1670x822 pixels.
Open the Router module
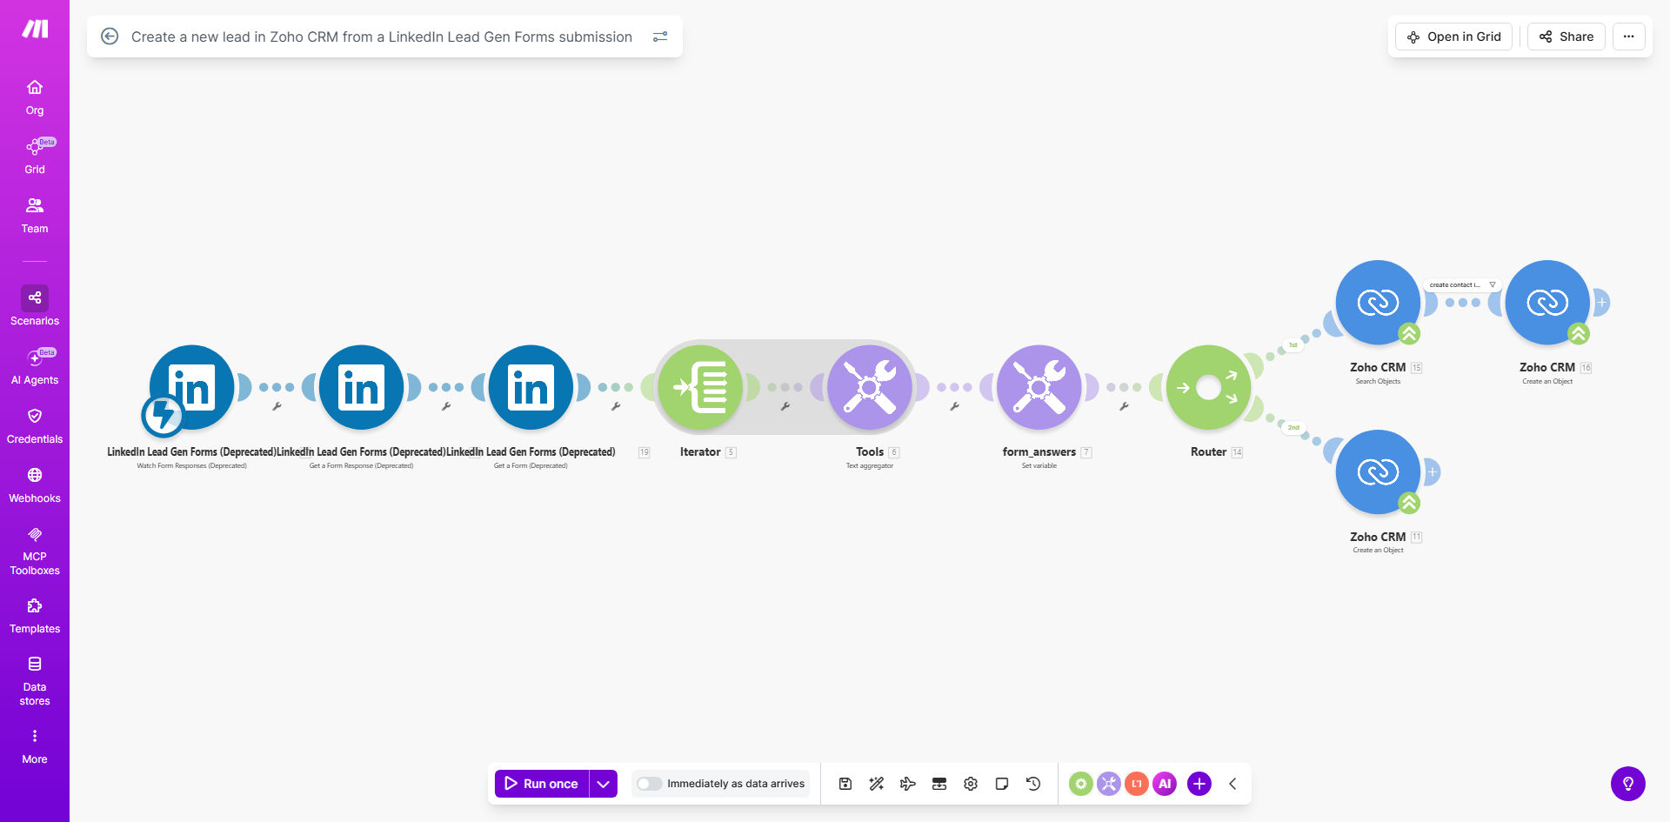pos(1209,387)
